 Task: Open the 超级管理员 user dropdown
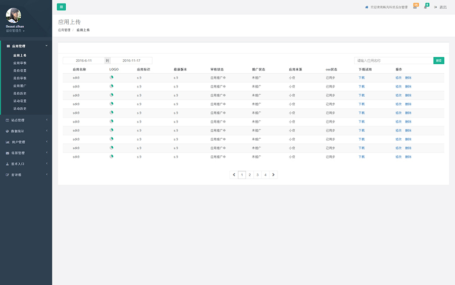(15, 31)
